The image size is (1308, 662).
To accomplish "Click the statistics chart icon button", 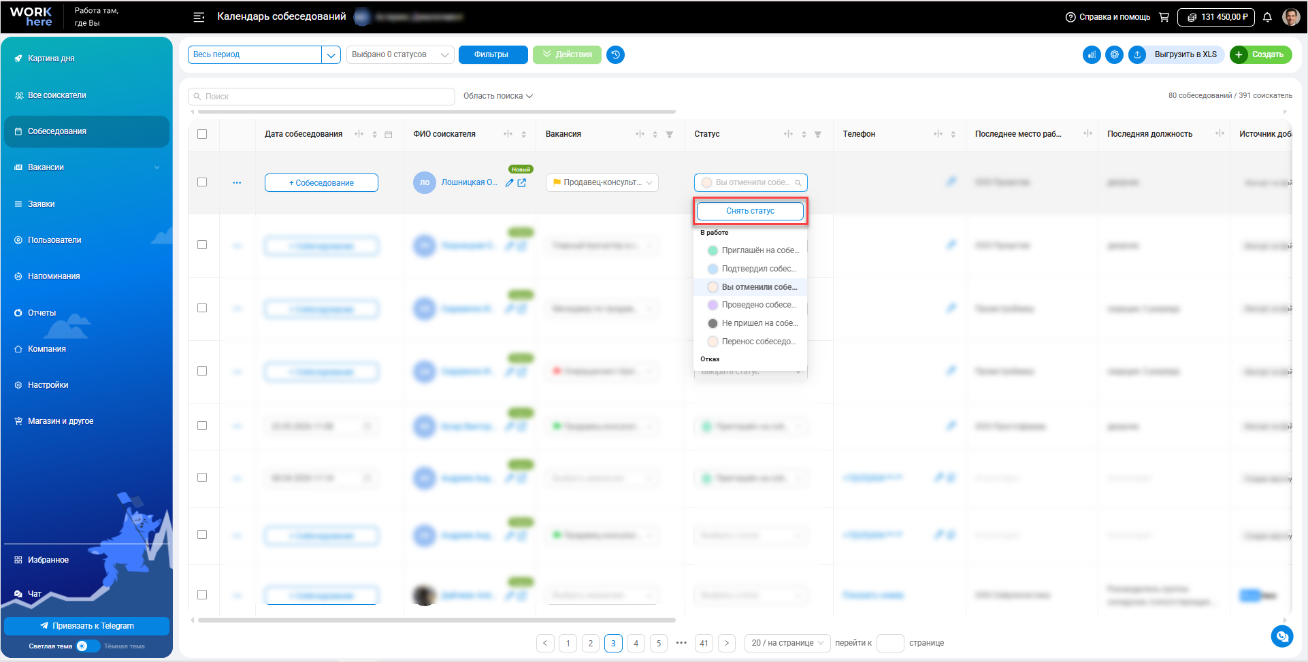I will pos(1092,54).
